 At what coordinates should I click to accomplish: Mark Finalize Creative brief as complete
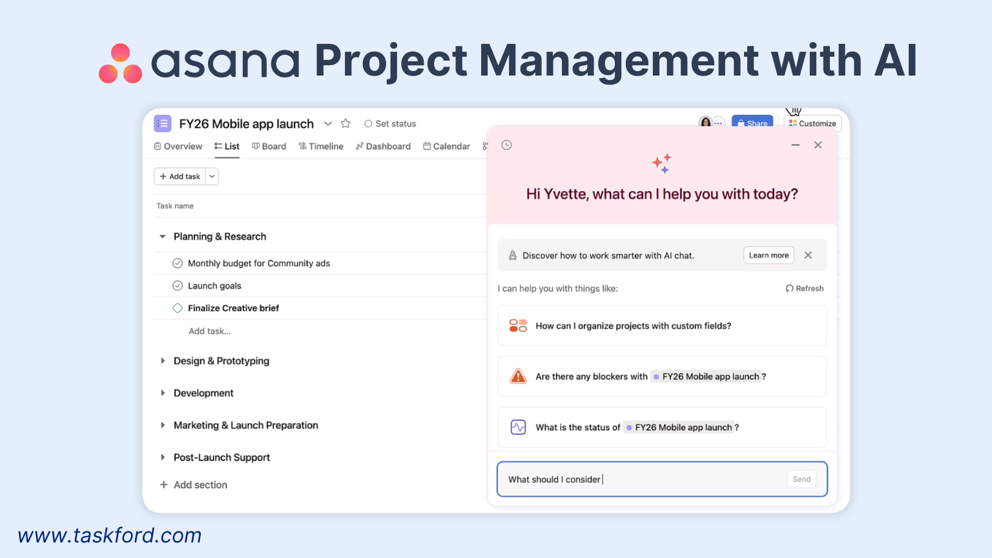178,308
